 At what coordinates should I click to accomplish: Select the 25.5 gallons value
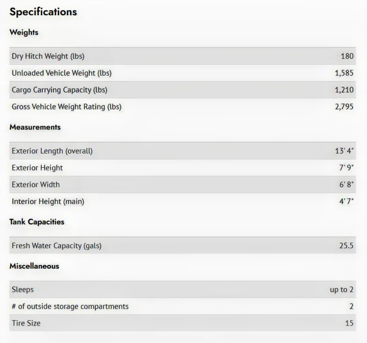pos(346,246)
